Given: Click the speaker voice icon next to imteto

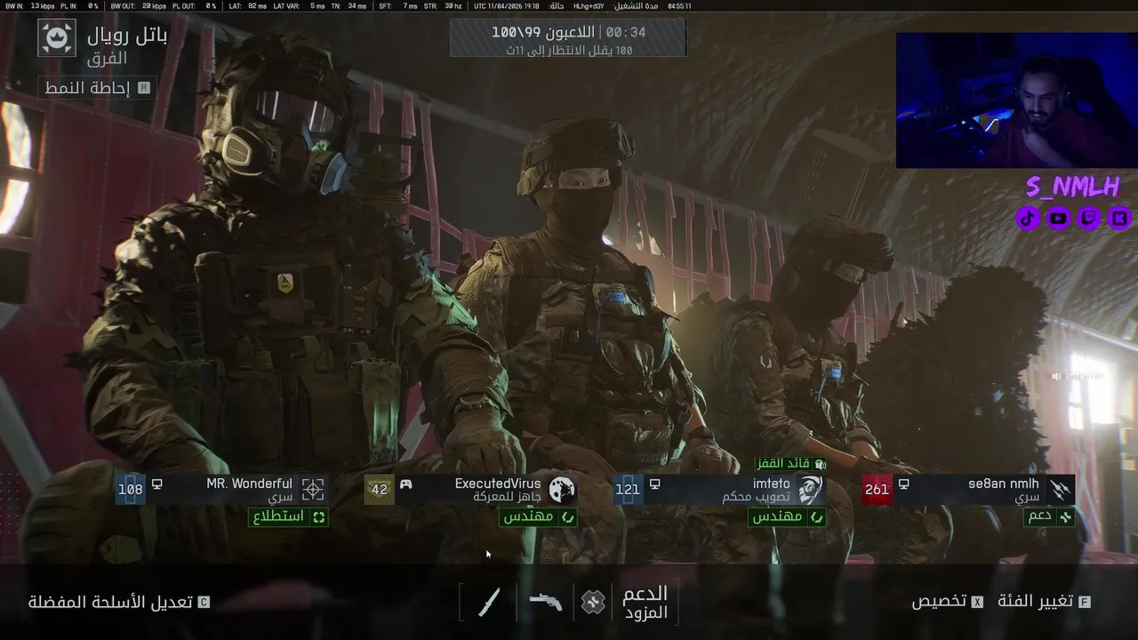Looking at the screenshot, I should click(x=1056, y=376).
